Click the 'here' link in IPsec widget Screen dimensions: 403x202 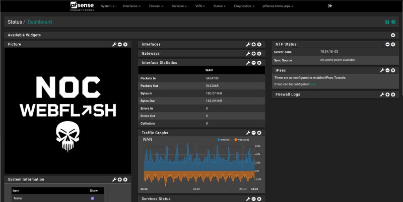[313, 84]
